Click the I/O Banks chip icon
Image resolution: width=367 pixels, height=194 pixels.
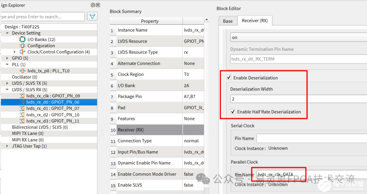tap(22, 39)
